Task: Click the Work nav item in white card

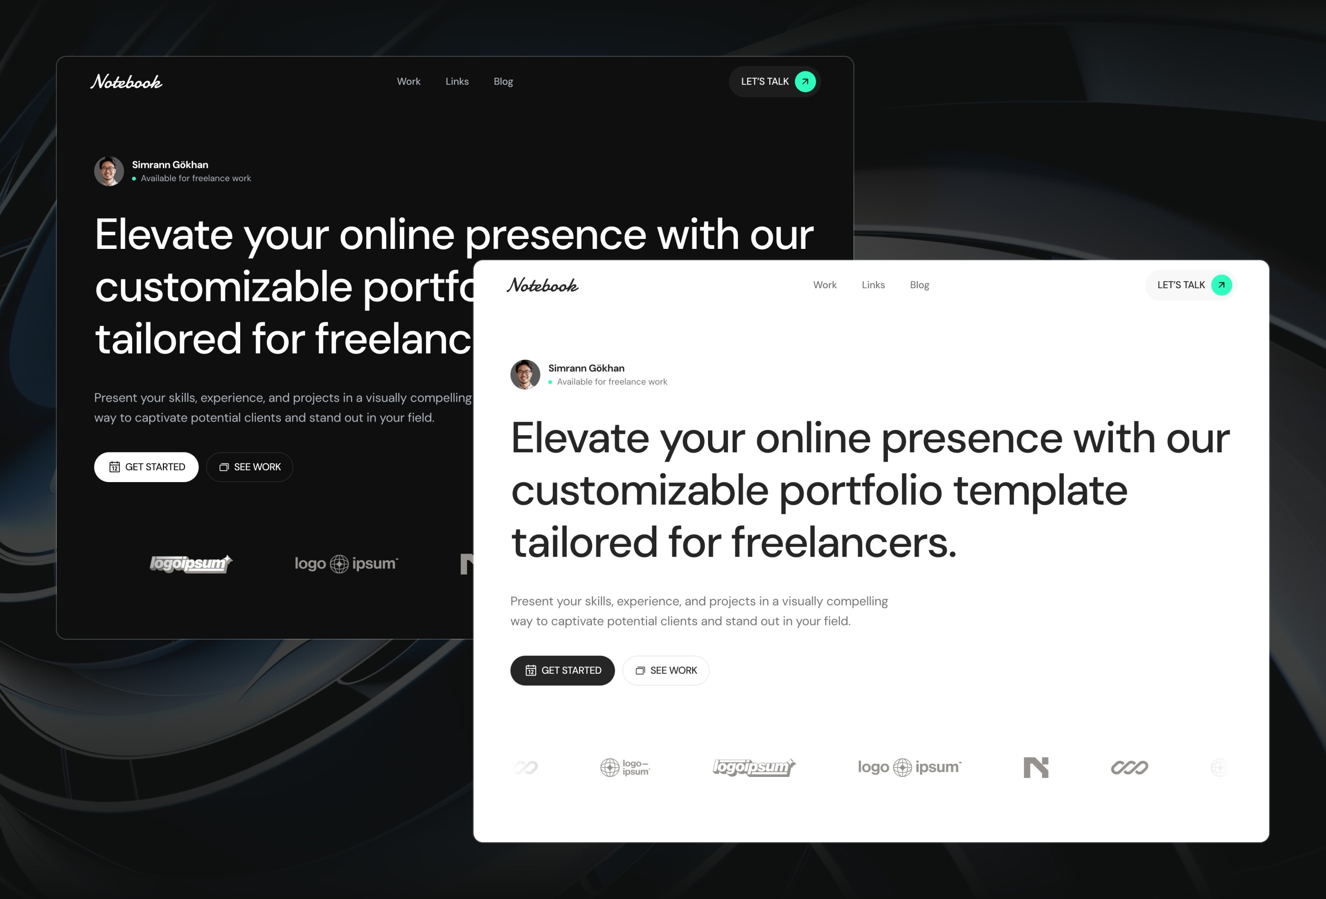Action: click(824, 285)
